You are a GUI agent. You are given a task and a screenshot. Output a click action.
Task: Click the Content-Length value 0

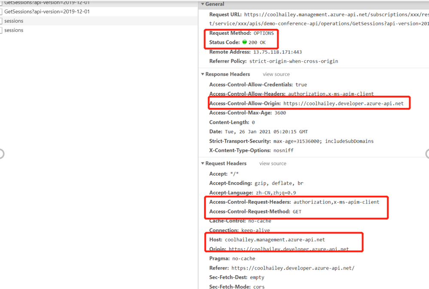coord(253,122)
